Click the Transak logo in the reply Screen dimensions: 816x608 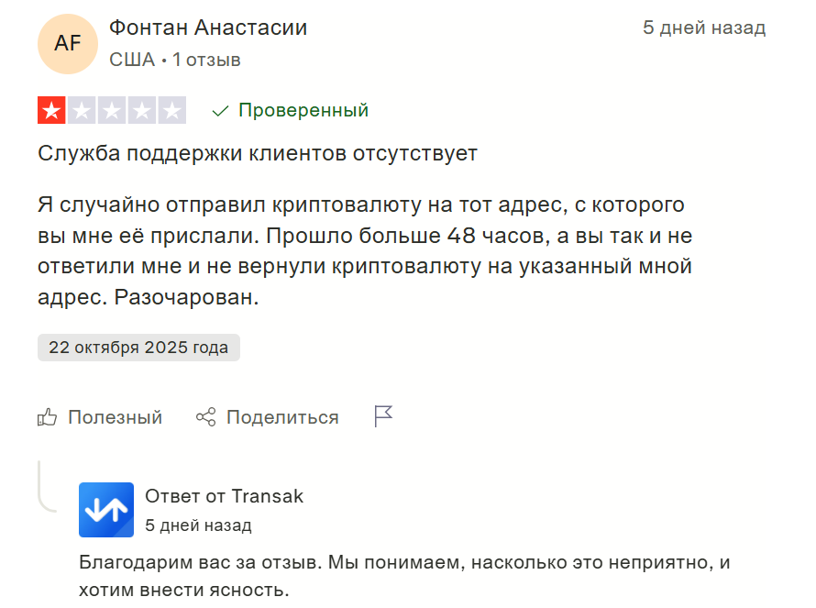(106, 510)
